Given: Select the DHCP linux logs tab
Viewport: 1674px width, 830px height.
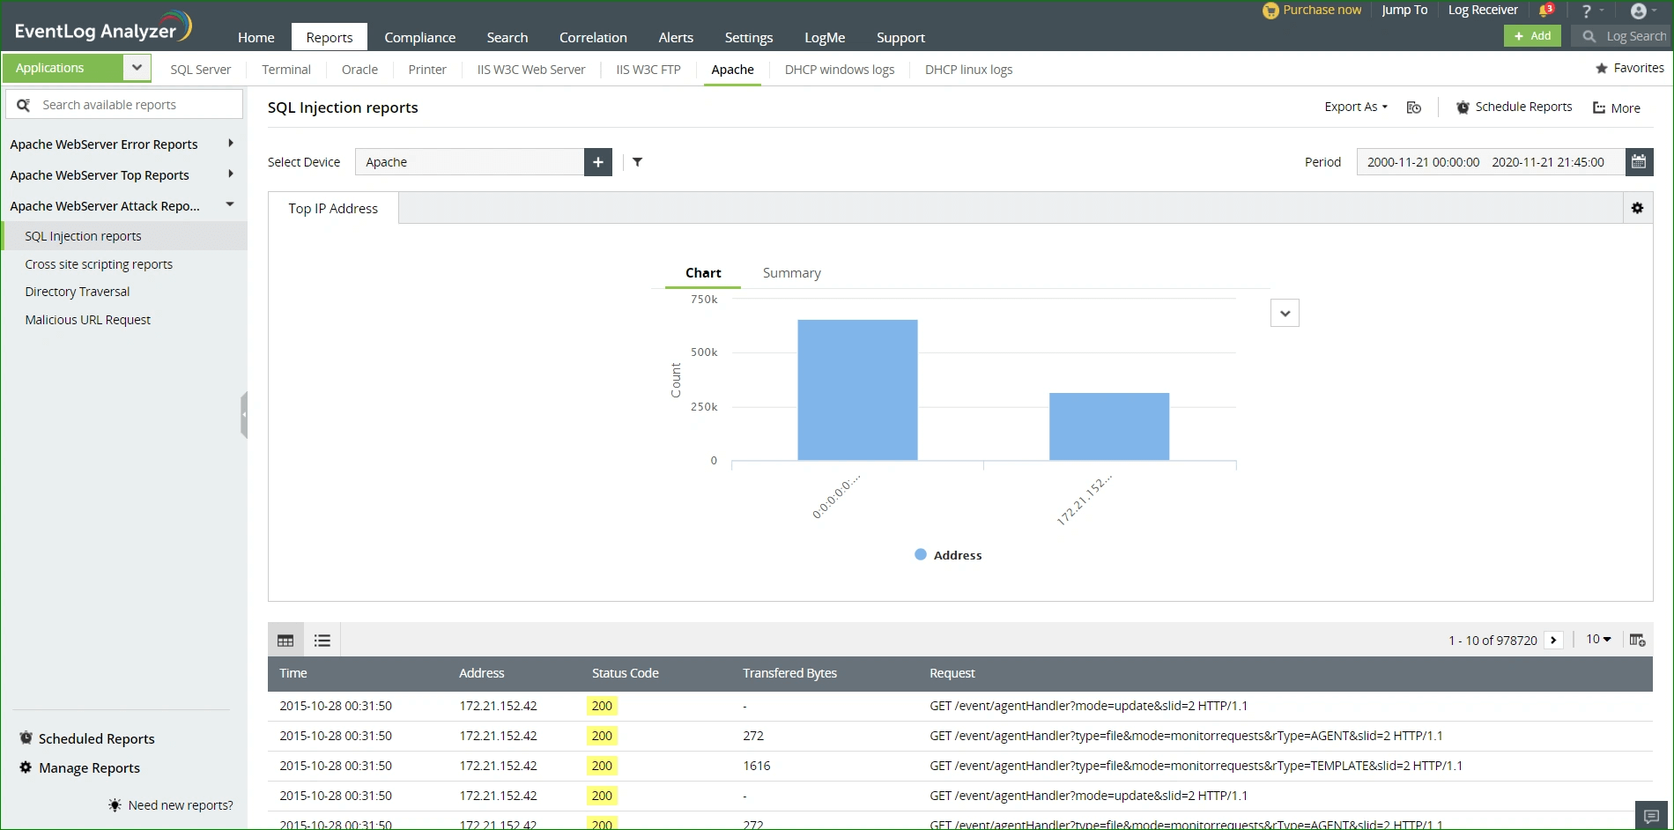Looking at the screenshot, I should click(969, 70).
